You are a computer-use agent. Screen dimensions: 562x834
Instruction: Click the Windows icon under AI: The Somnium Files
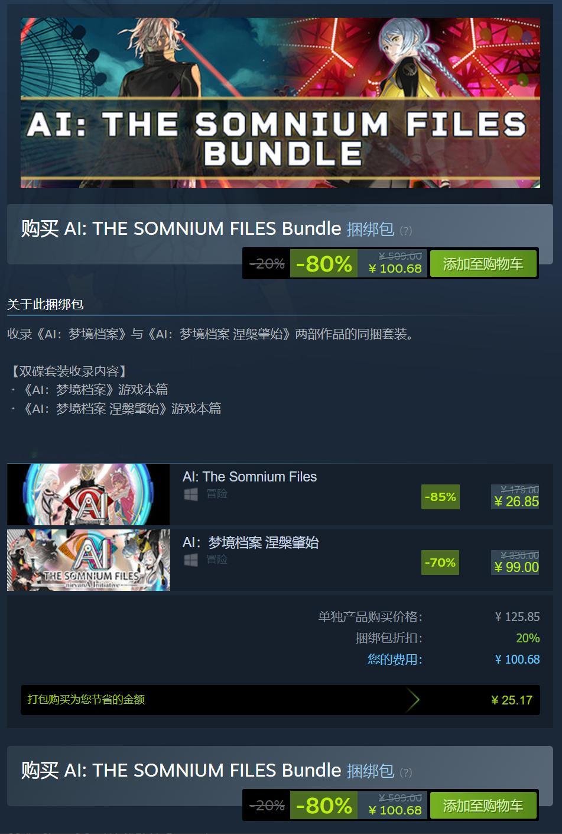[x=190, y=494]
